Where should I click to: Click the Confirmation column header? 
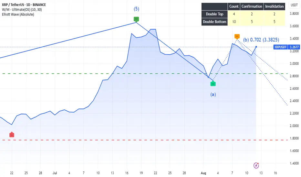[252, 6]
